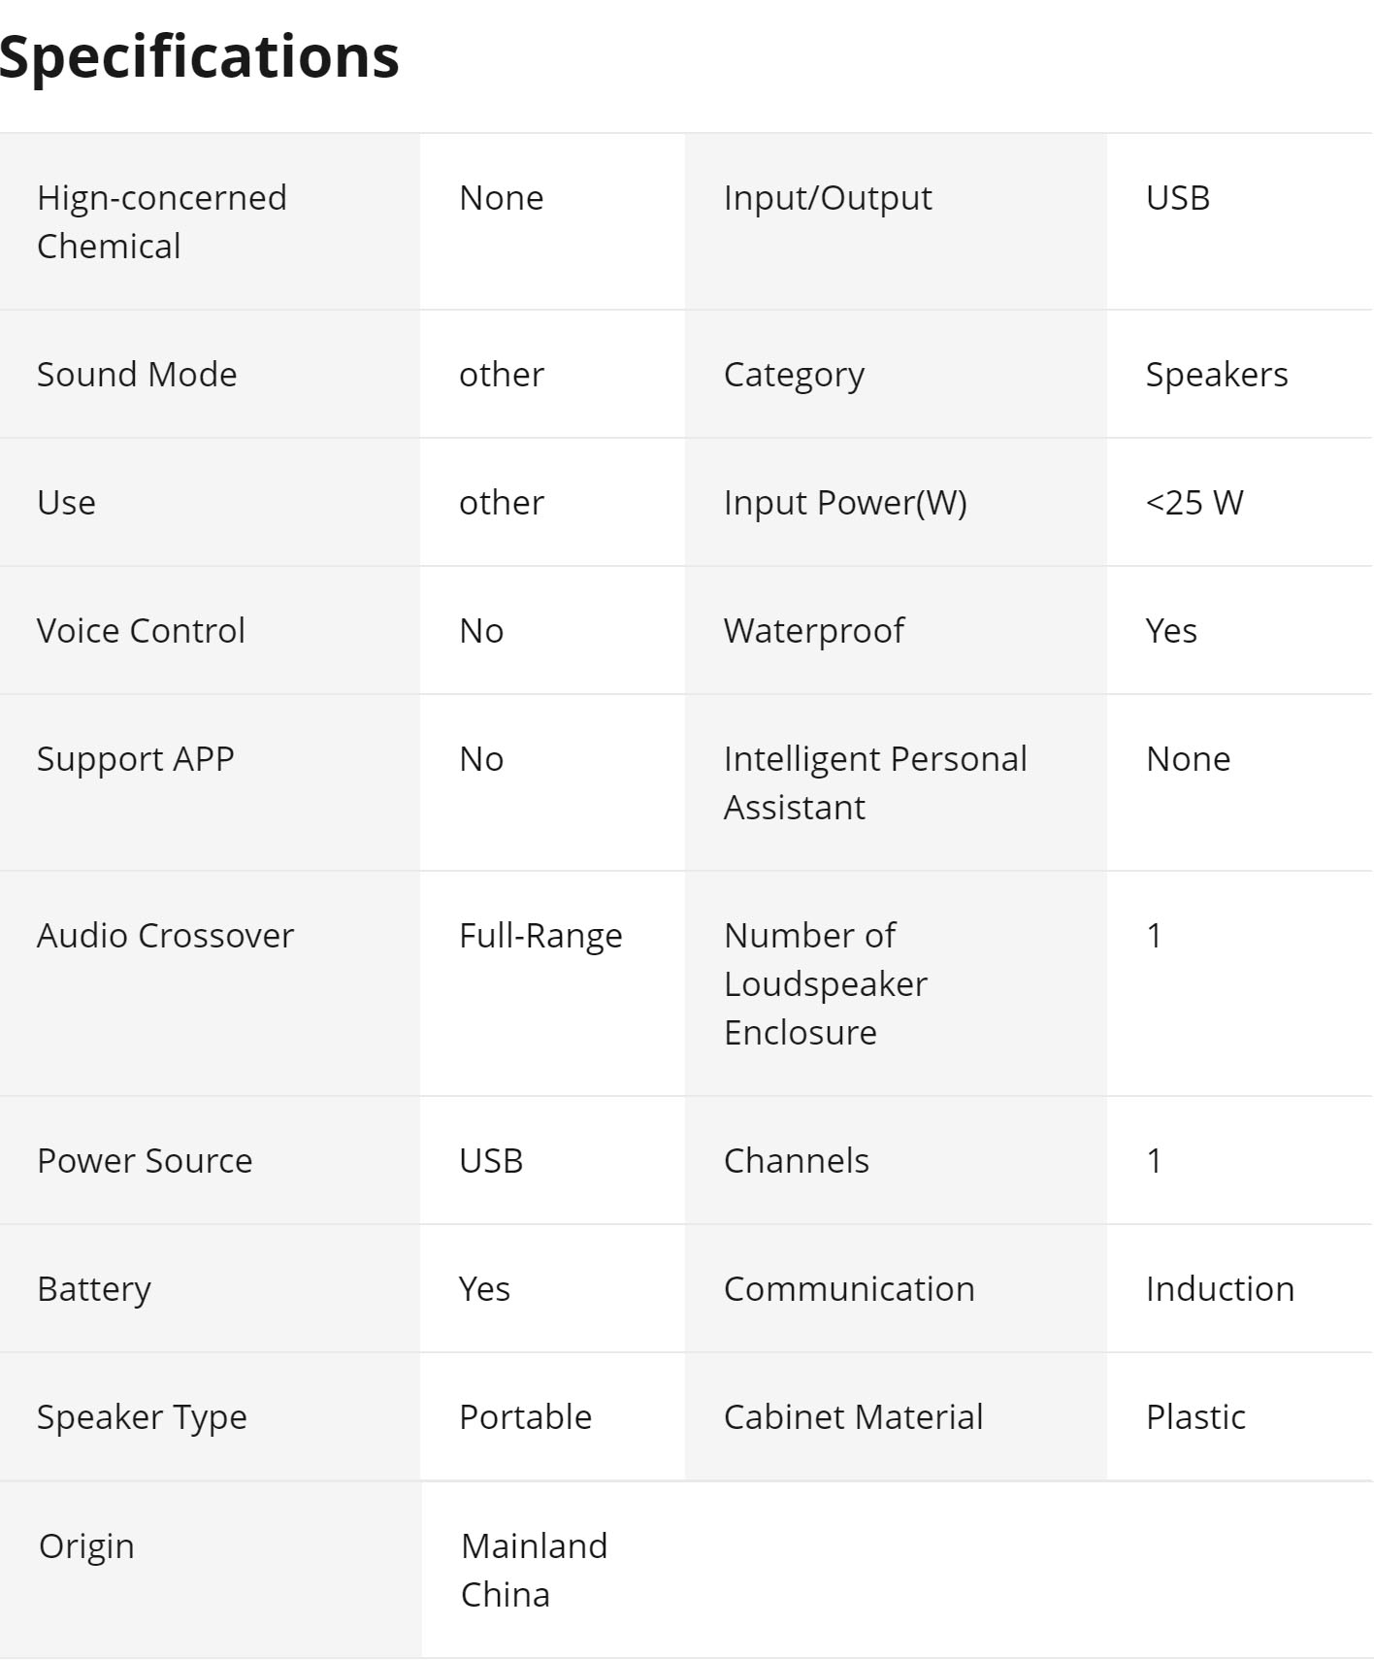Select the Waterproof Yes value
Image resolution: width=1374 pixels, height=1660 pixels.
pyautogui.click(x=1171, y=631)
